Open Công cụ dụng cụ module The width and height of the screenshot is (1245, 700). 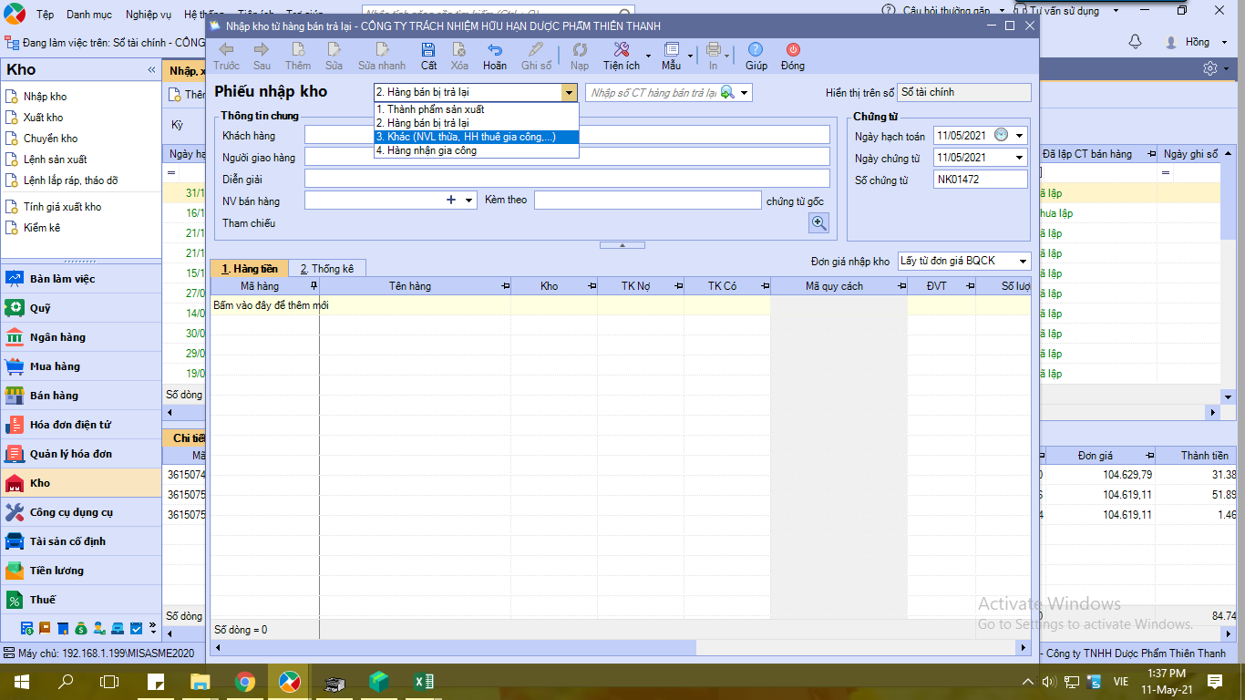(x=81, y=512)
